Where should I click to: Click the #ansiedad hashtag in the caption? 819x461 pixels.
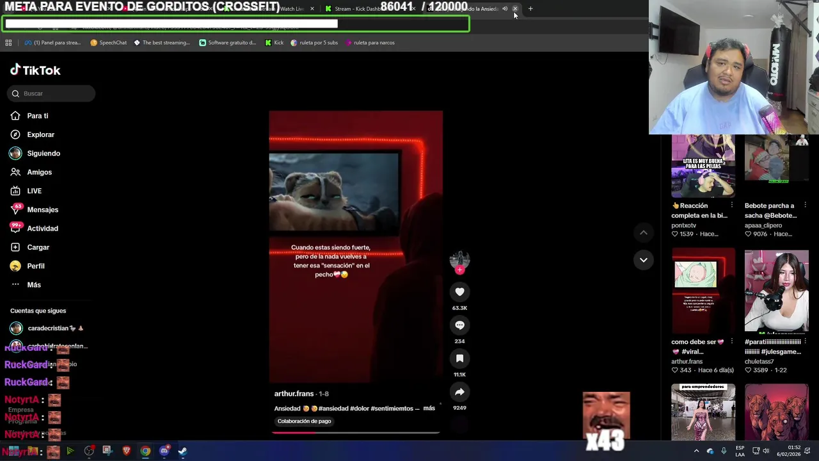pos(333,408)
